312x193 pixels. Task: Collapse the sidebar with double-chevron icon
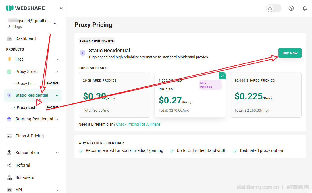click(61, 8)
